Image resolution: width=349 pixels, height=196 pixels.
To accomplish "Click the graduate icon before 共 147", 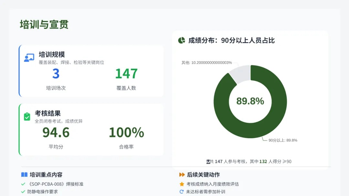I will (208, 162).
